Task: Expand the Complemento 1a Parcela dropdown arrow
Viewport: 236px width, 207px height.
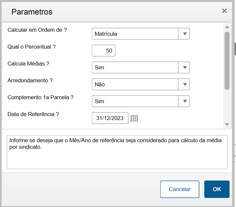Action: (184, 101)
